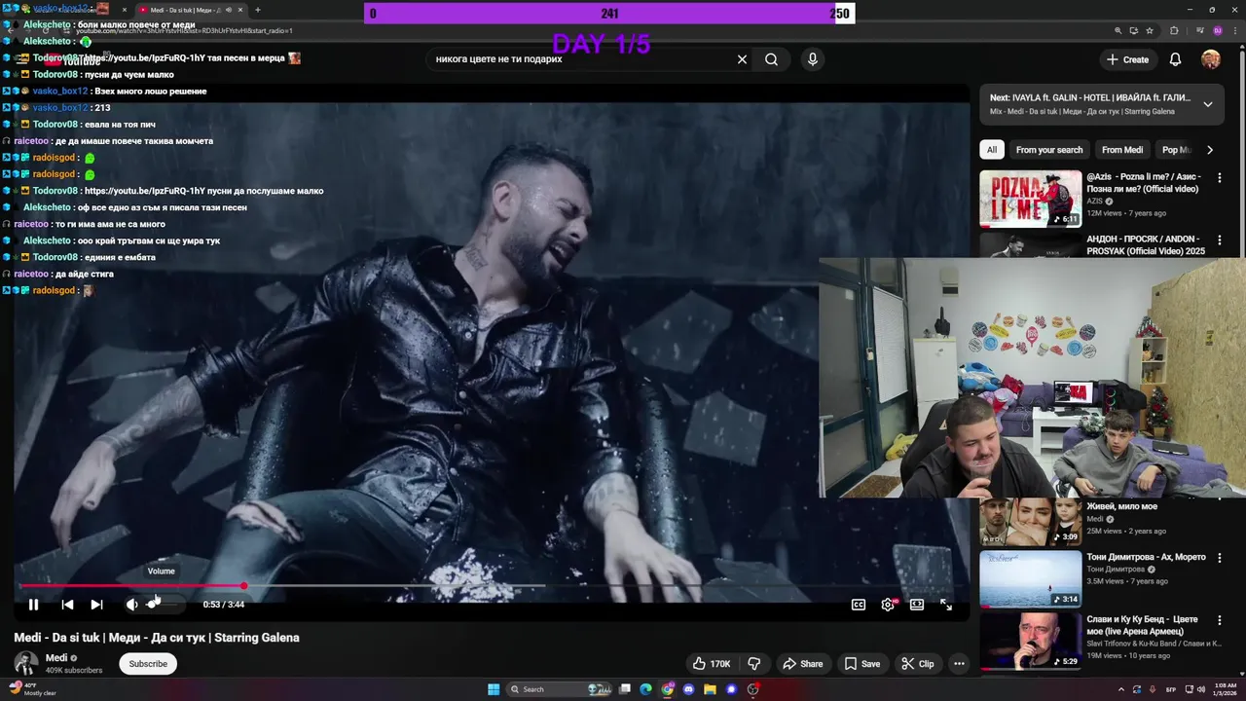The image size is (1246, 701).
Task: Open Microsoft Edge from the taskbar
Action: 645,689
